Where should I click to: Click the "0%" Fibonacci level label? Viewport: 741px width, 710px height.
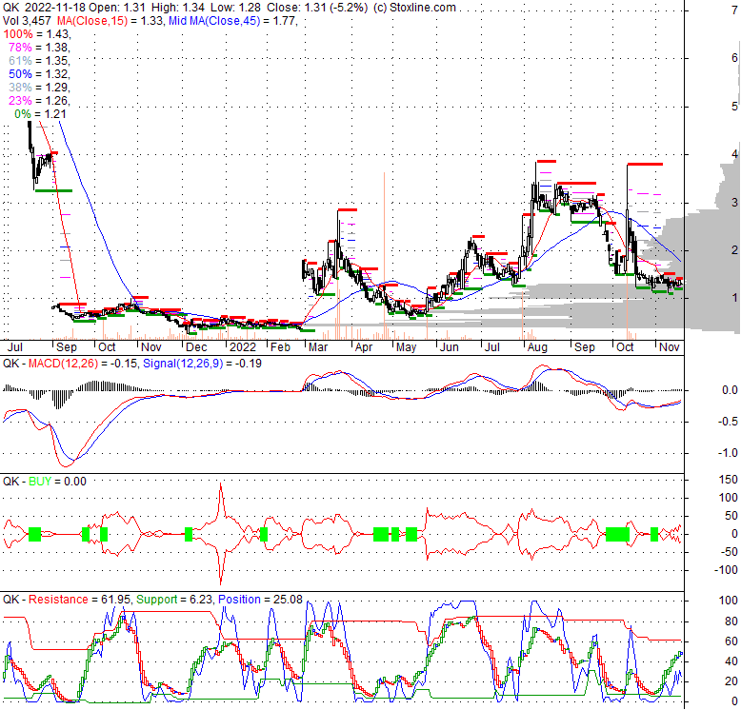pos(23,114)
